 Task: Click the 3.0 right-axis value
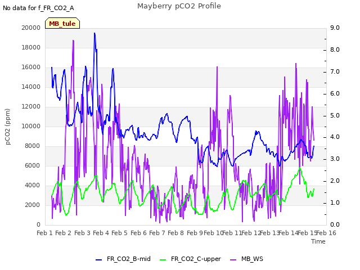coord(335,159)
